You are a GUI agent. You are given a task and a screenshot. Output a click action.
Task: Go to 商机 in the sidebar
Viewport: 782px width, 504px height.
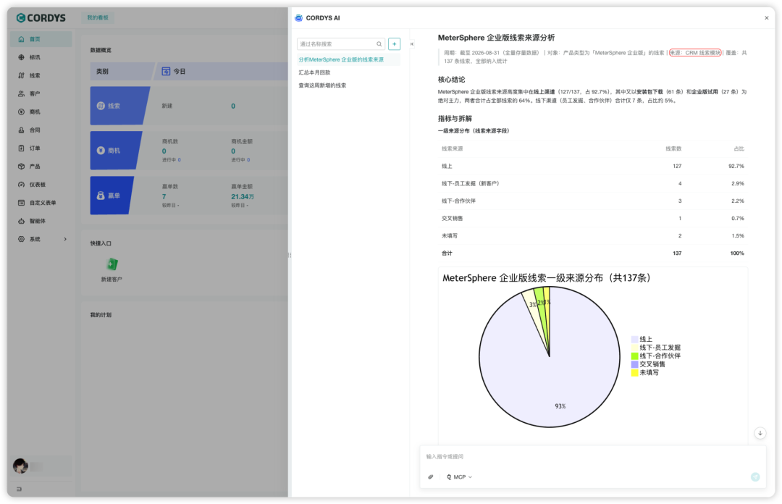click(41, 112)
